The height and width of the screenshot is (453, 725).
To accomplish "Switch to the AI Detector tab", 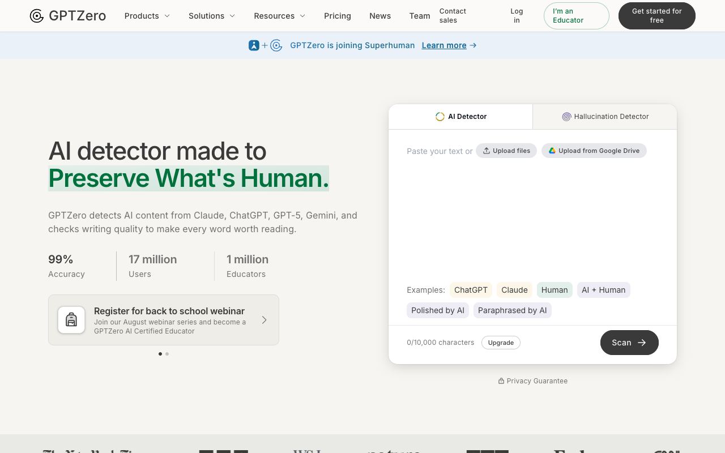I will point(460,117).
